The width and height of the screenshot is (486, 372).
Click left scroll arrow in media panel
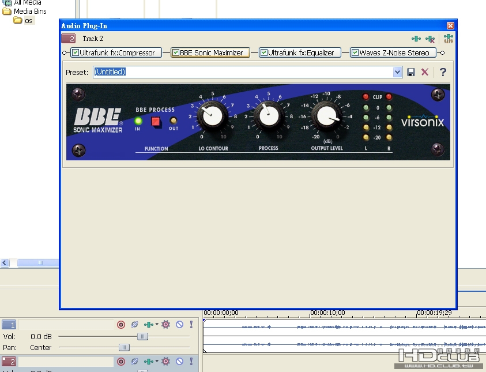[5, 263]
